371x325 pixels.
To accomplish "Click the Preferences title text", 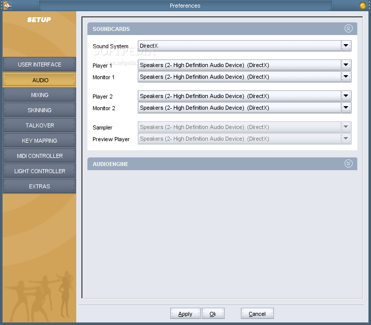I will [185, 6].
